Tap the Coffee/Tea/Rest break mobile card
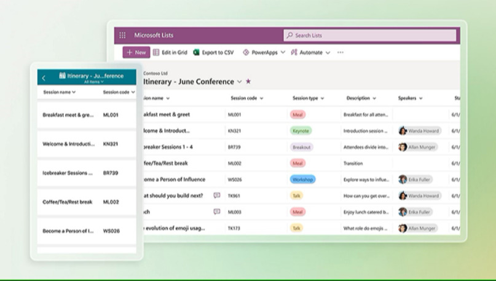This screenshot has height=281, width=496. click(x=86, y=202)
